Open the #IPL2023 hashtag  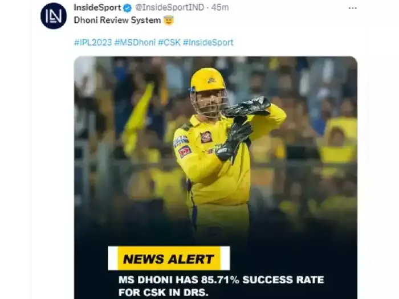click(92, 42)
